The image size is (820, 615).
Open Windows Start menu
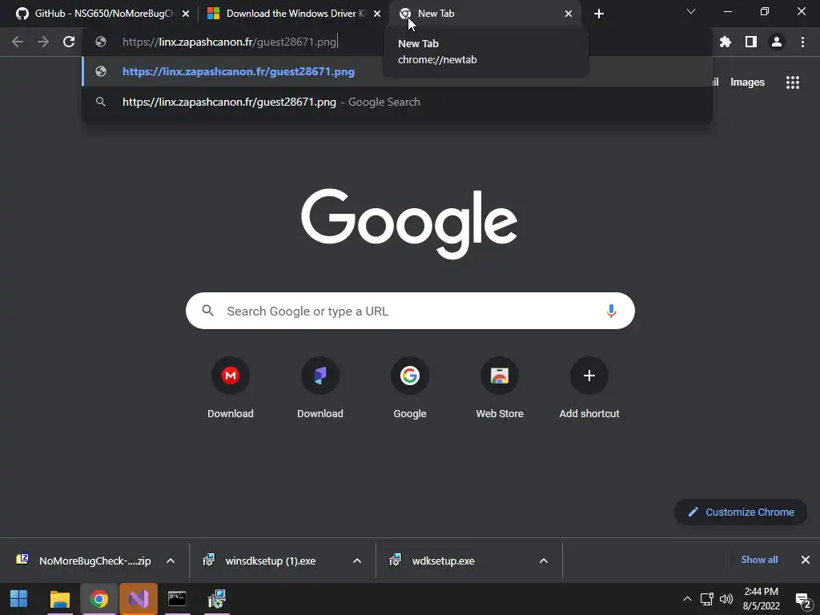pos(19,599)
